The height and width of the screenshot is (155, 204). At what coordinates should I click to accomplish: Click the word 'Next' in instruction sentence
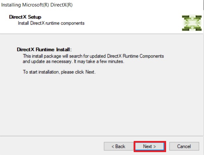click(x=90, y=72)
